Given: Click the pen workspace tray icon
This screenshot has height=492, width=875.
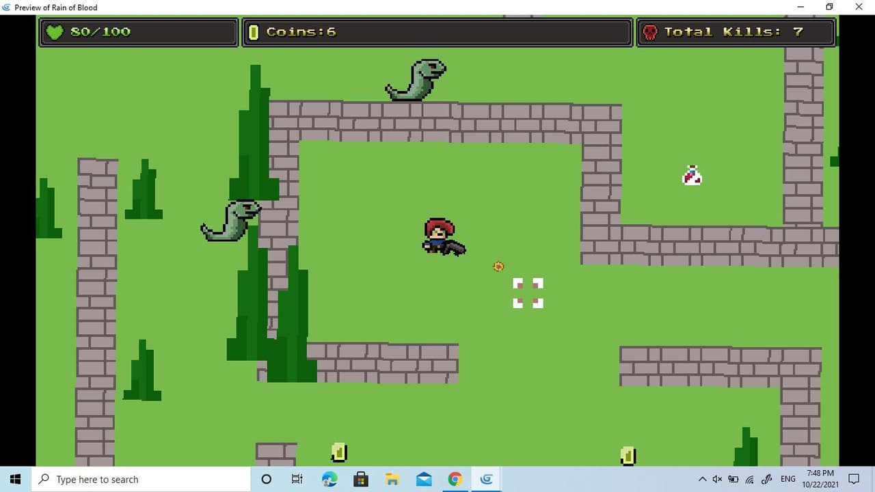Looking at the screenshot, I should 767,479.
